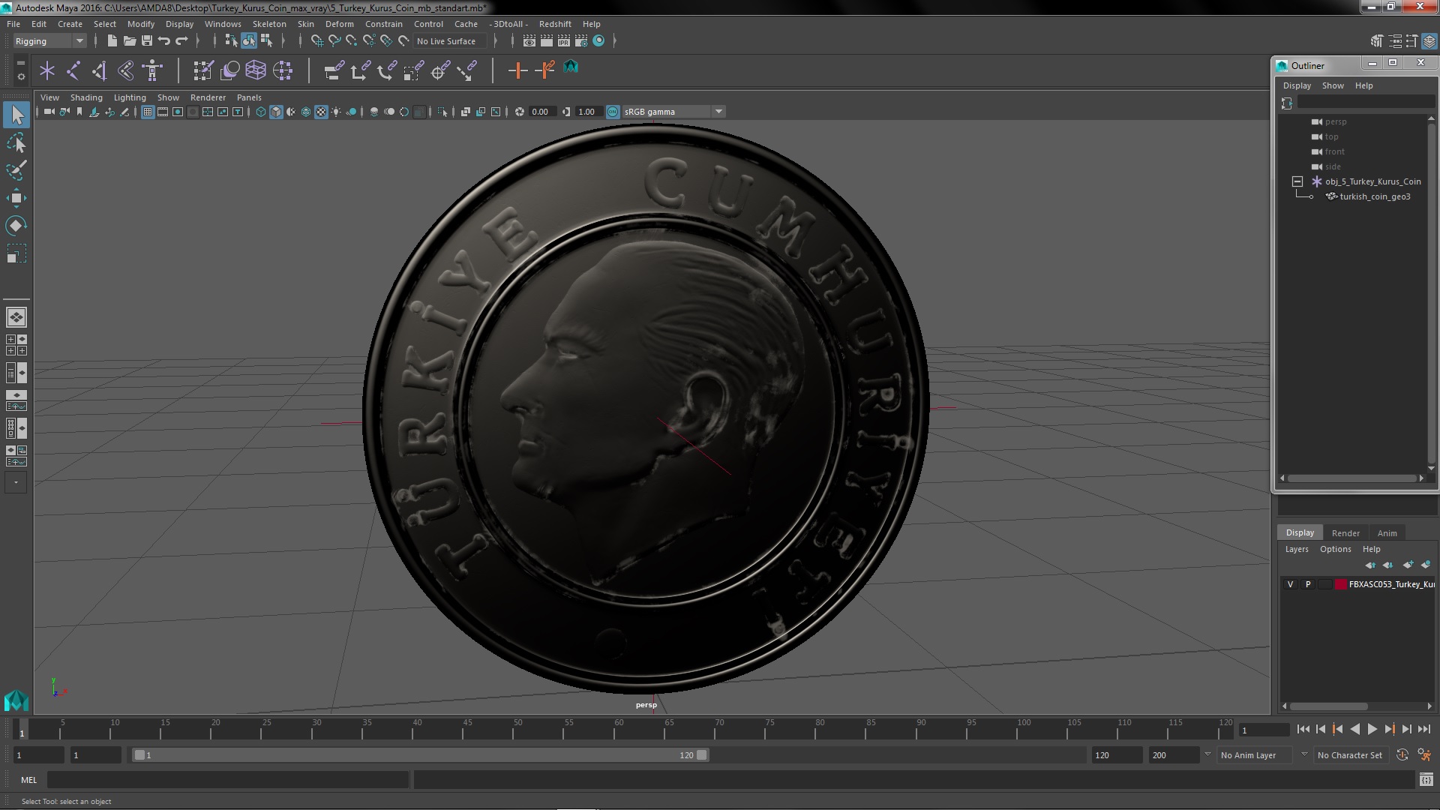
Task: Open Layers menu in Layer Editor
Action: [x=1297, y=549]
